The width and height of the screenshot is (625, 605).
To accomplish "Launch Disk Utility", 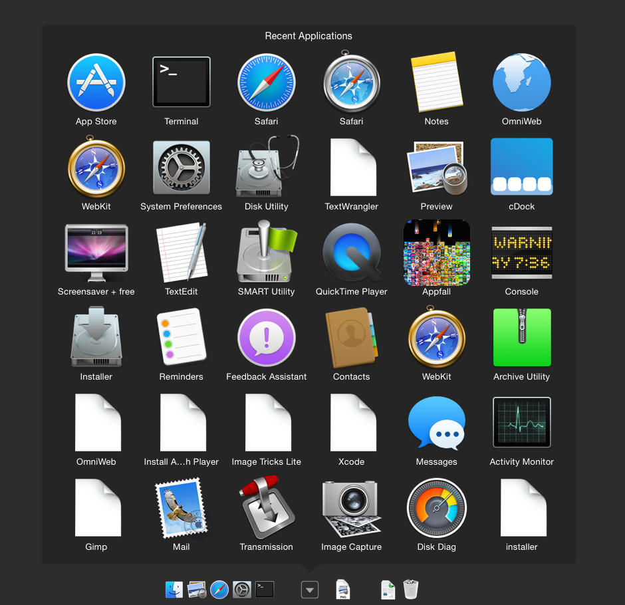I will tap(266, 167).
